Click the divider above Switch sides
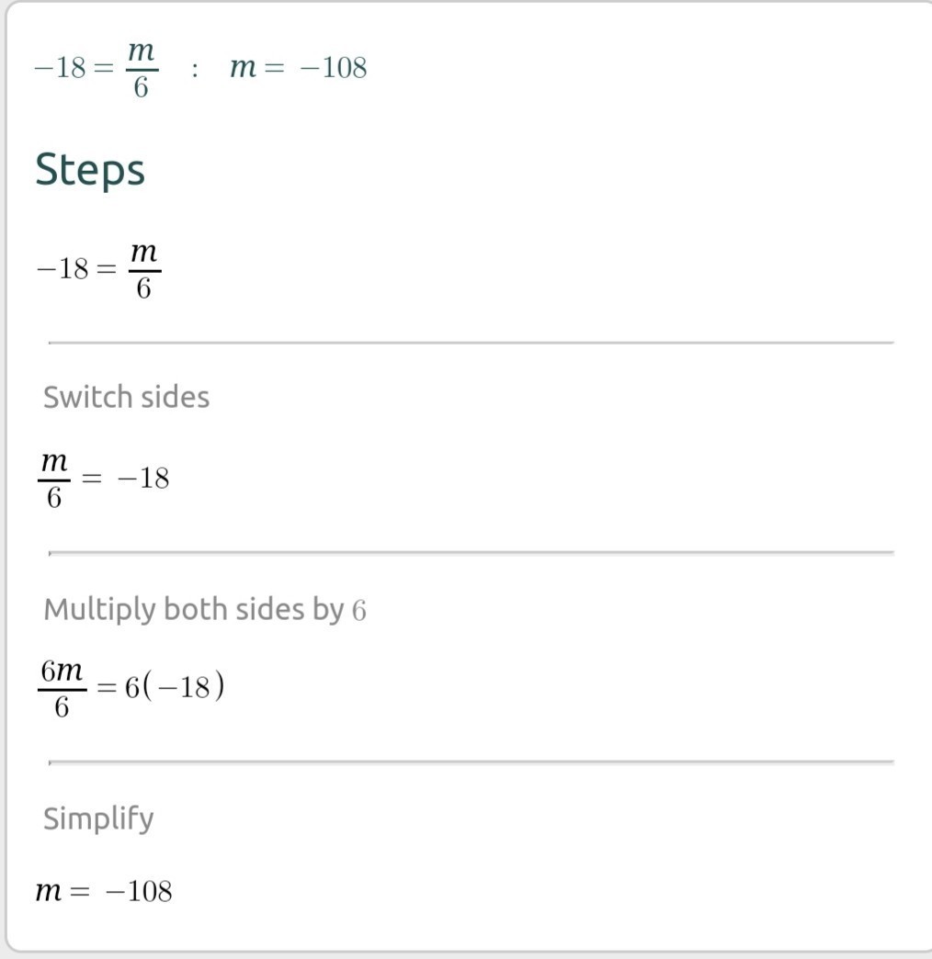The width and height of the screenshot is (932, 959). tap(472, 344)
